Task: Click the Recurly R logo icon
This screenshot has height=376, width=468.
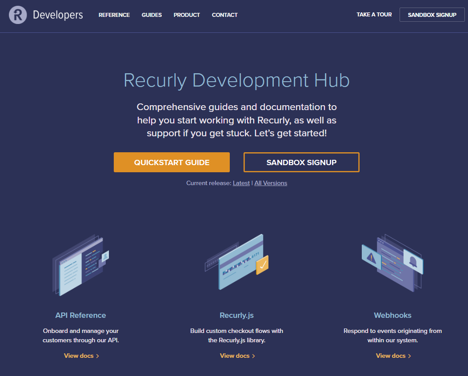Action: click(x=18, y=15)
